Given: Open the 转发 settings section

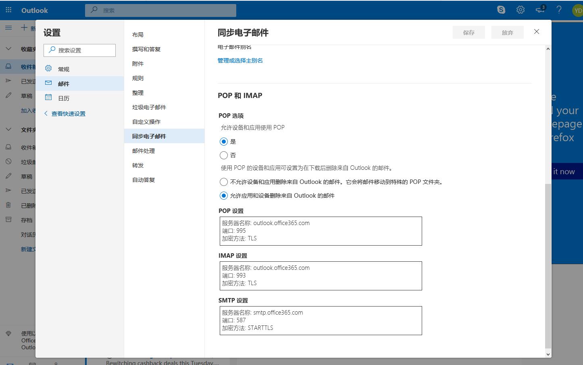Looking at the screenshot, I should point(138,165).
